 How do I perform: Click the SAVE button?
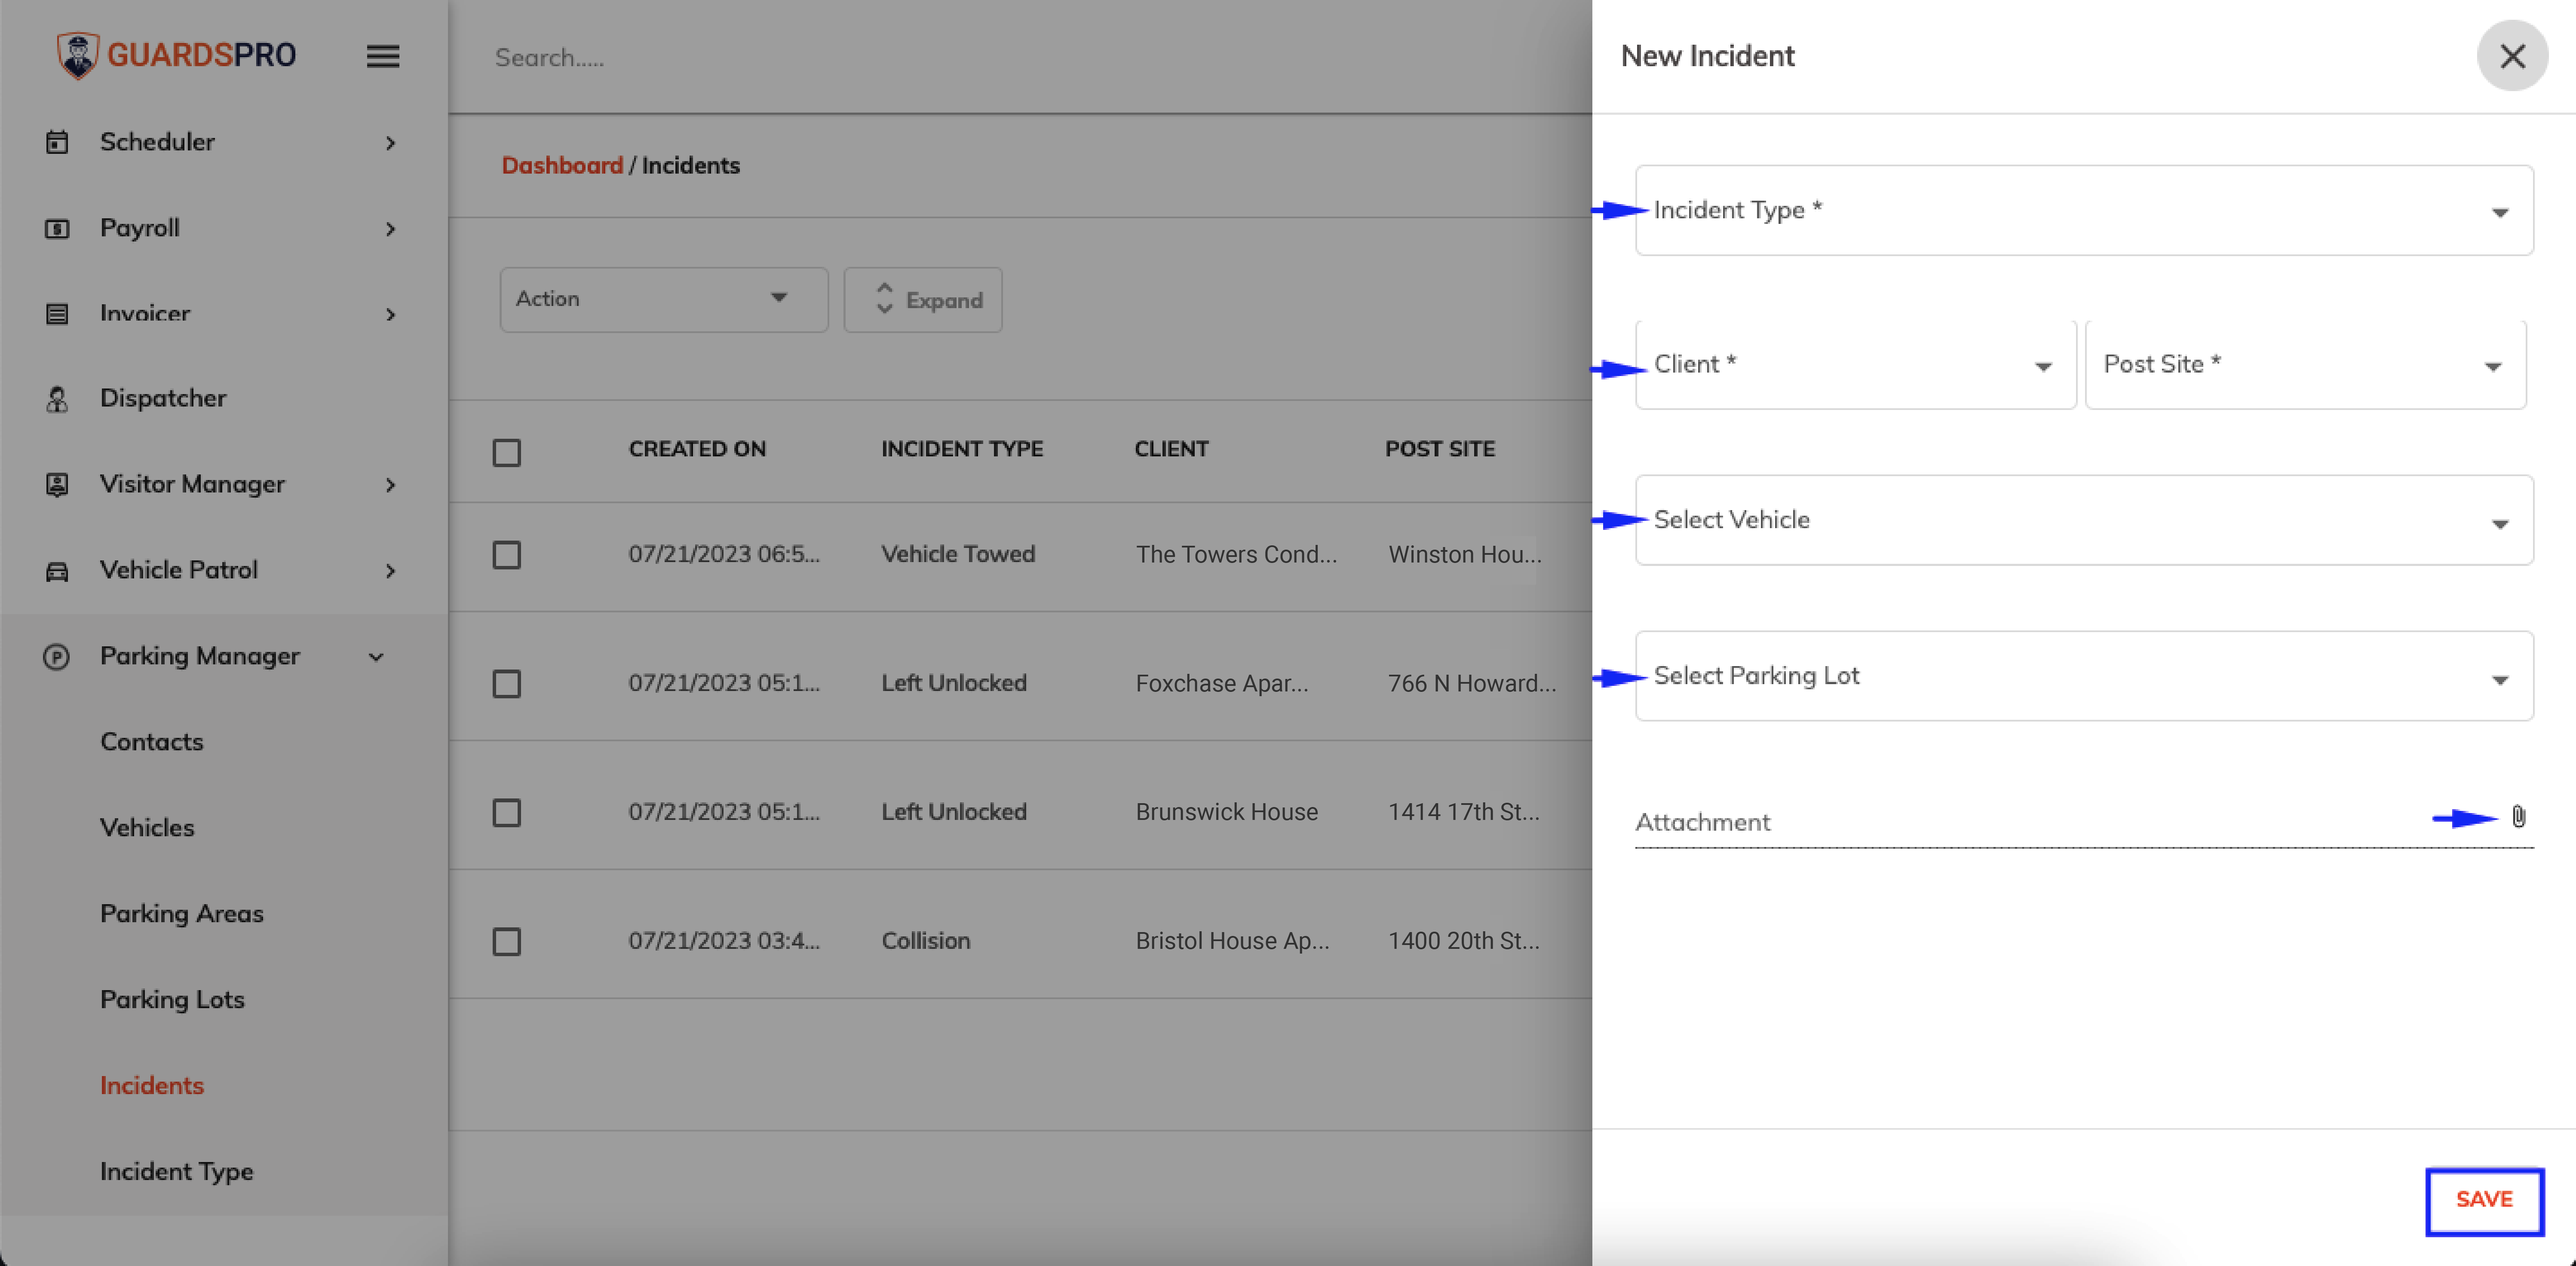tap(2484, 1200)
